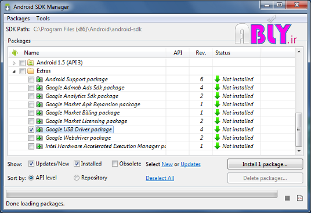The height and width of the screenshot is (213, 311).
Task: Select the API level sort radio button
Action: click(31, 178)
